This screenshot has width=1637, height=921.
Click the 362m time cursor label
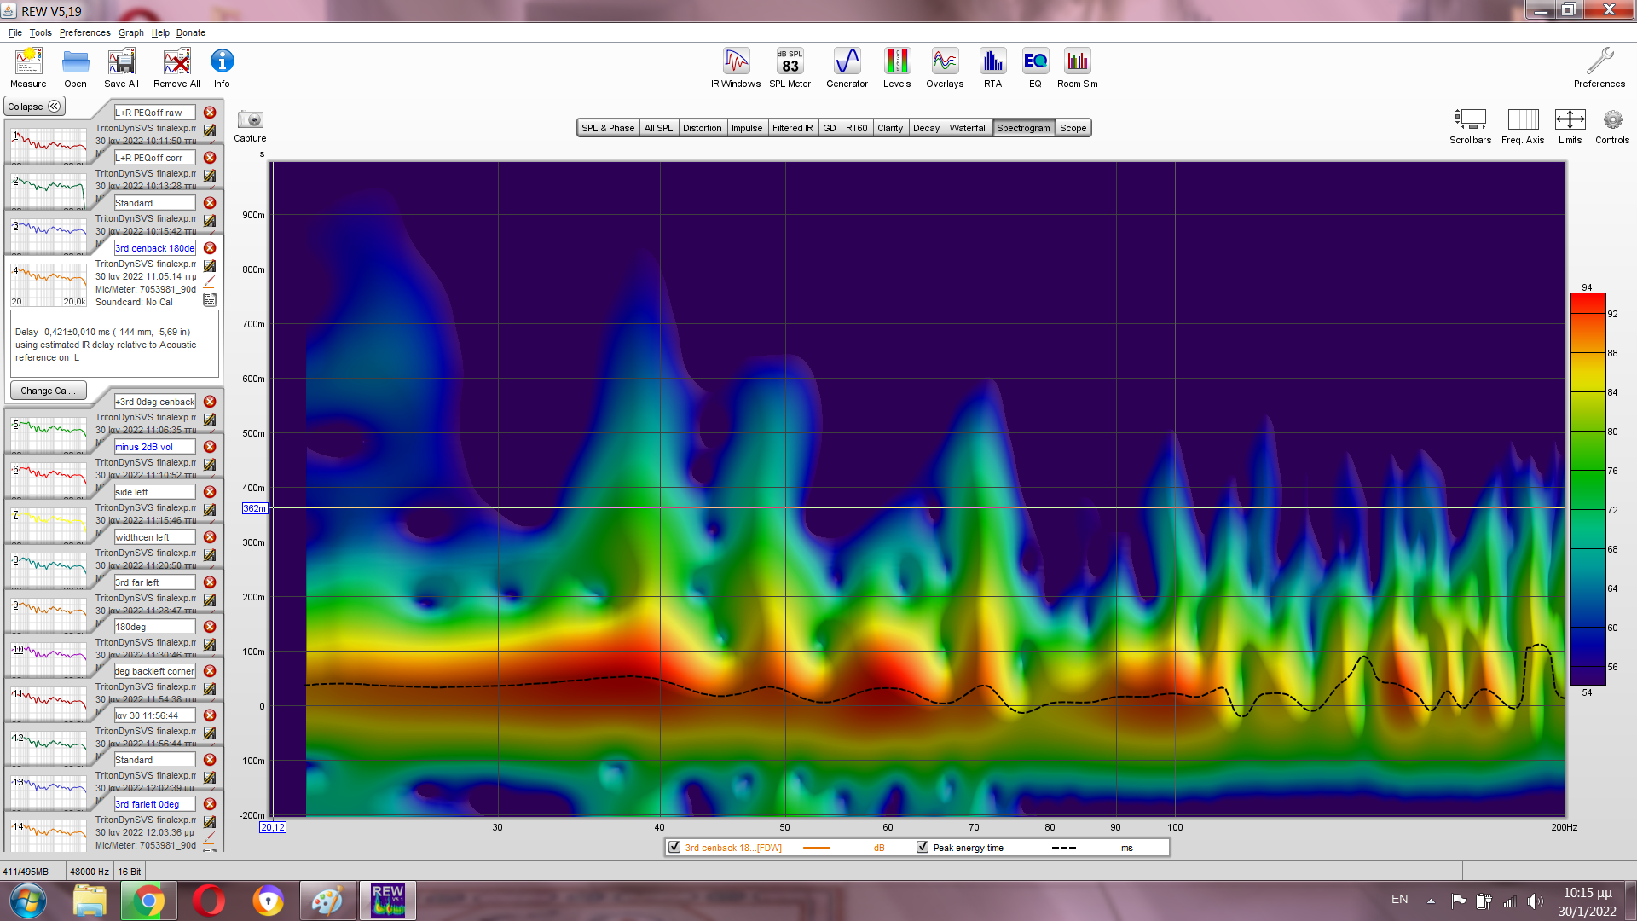[x=254, y=508]
